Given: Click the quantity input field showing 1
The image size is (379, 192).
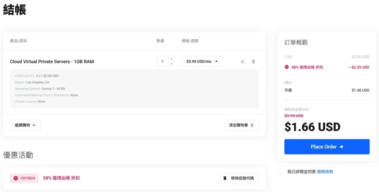Looking at the screenshot, I should (162, 61).
